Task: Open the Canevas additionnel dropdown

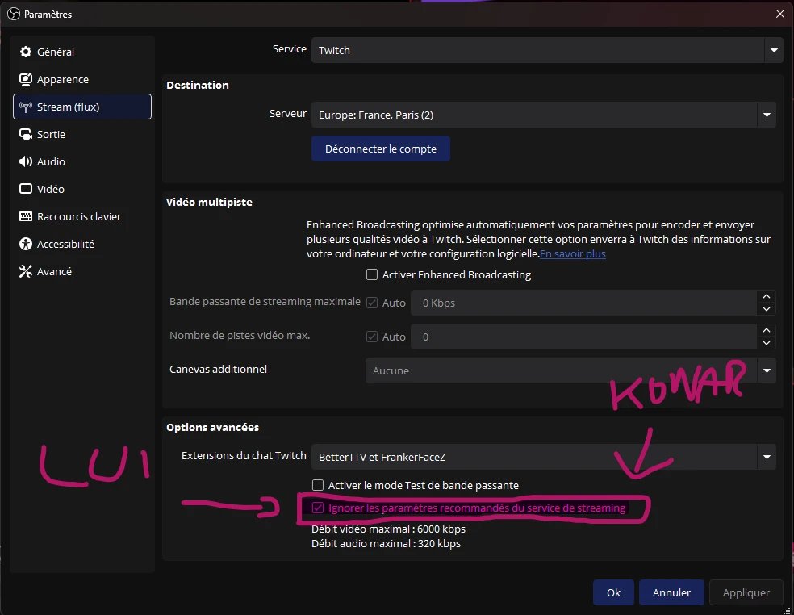Action: 570,370
